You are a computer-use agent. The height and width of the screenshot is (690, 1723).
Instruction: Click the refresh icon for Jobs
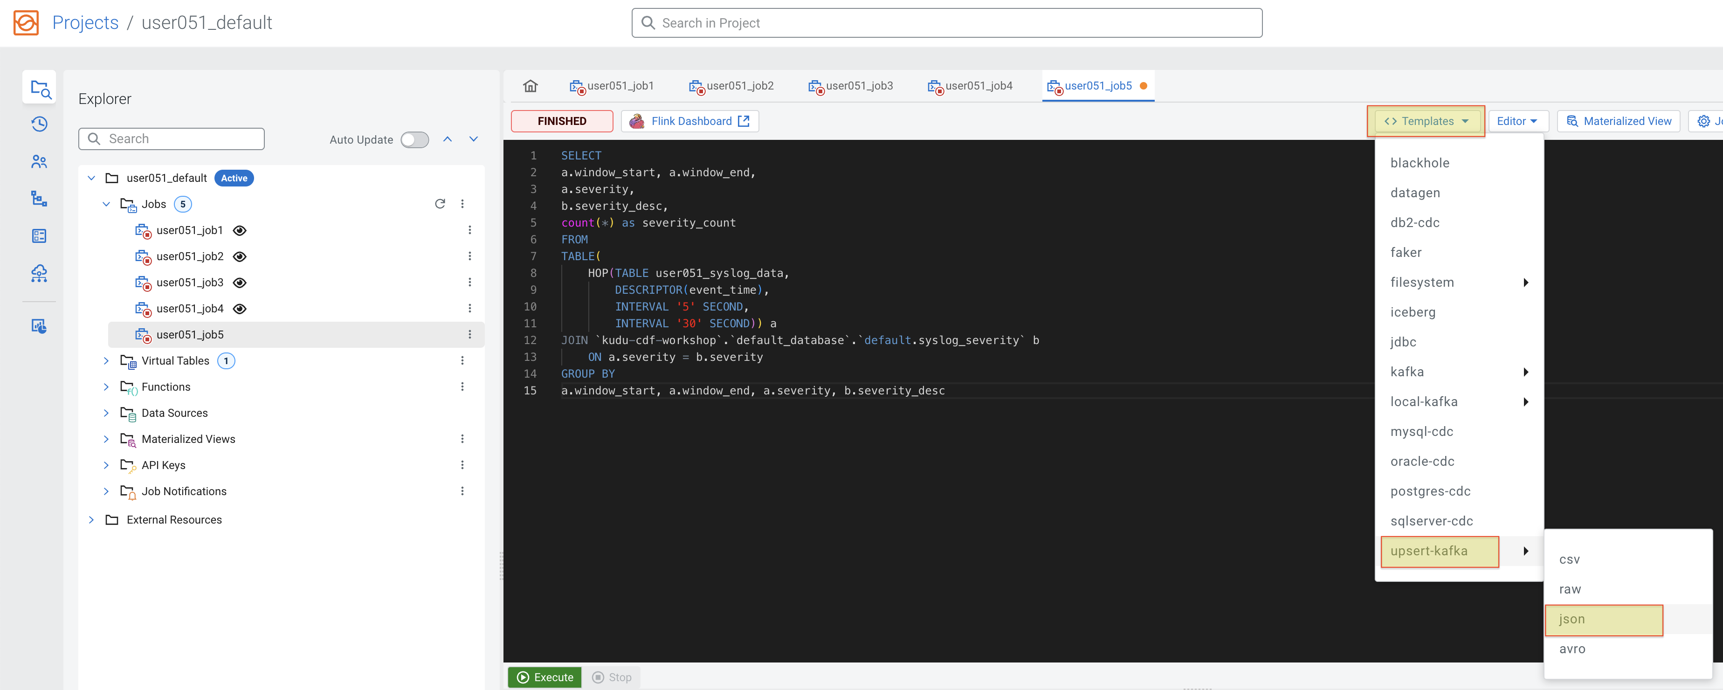(x=440, y=204)
